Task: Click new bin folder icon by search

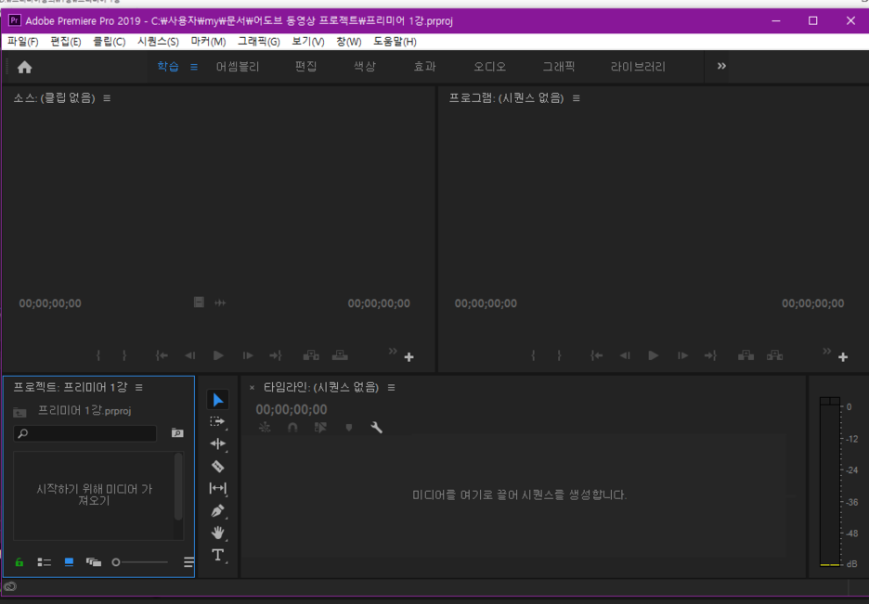Action: 177,433
